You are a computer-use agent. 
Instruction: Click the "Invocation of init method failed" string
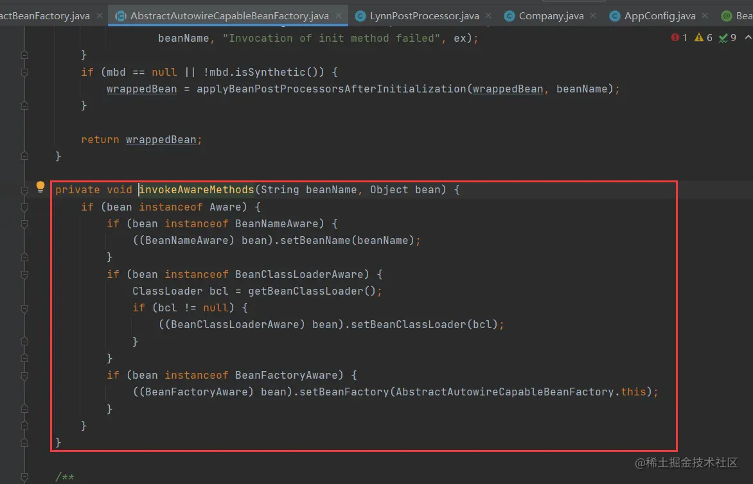click(332, 39)
